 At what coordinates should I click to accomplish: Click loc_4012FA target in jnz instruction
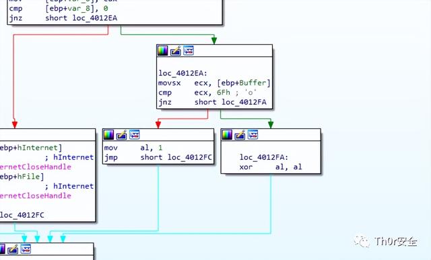244,102
